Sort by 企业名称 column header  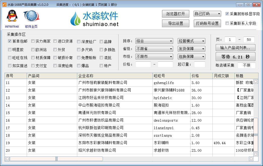(x=115, y=76)
